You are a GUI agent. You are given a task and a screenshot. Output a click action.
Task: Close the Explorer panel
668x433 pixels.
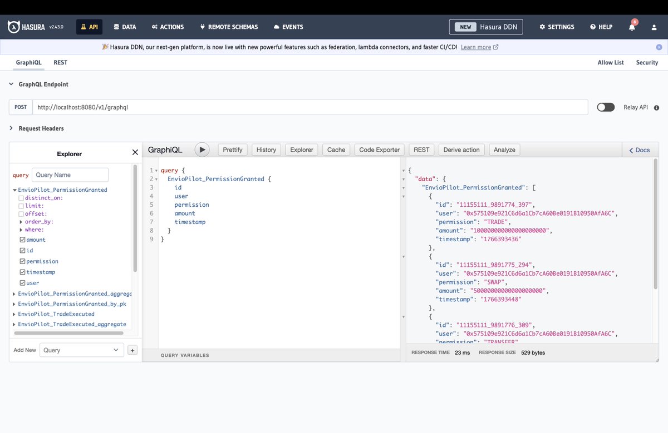pos(135,152)
